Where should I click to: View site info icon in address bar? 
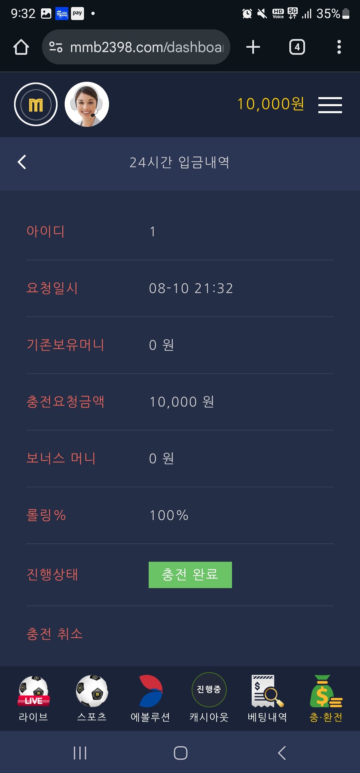point(56,47)
